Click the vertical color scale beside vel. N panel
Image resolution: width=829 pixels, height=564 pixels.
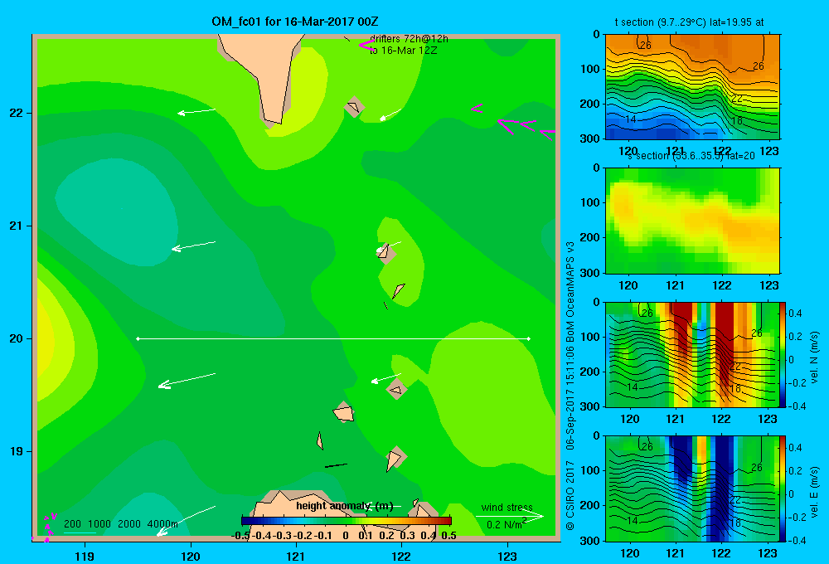click(783, 354)
